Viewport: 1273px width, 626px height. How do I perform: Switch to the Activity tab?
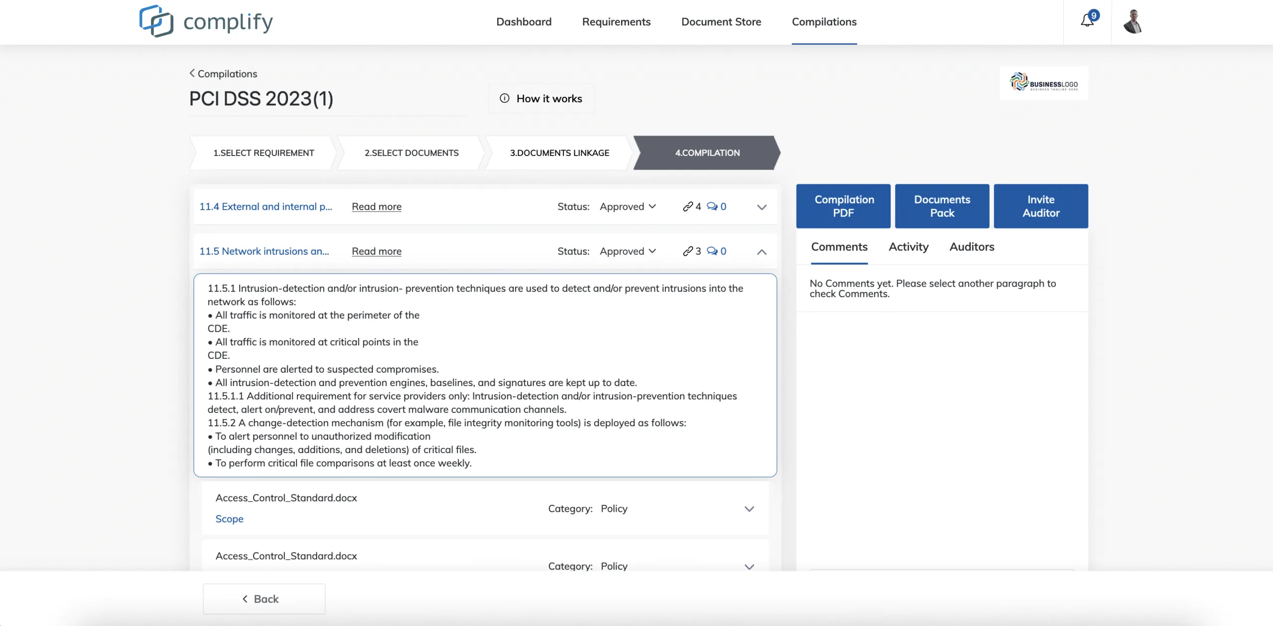coord(908,247)
